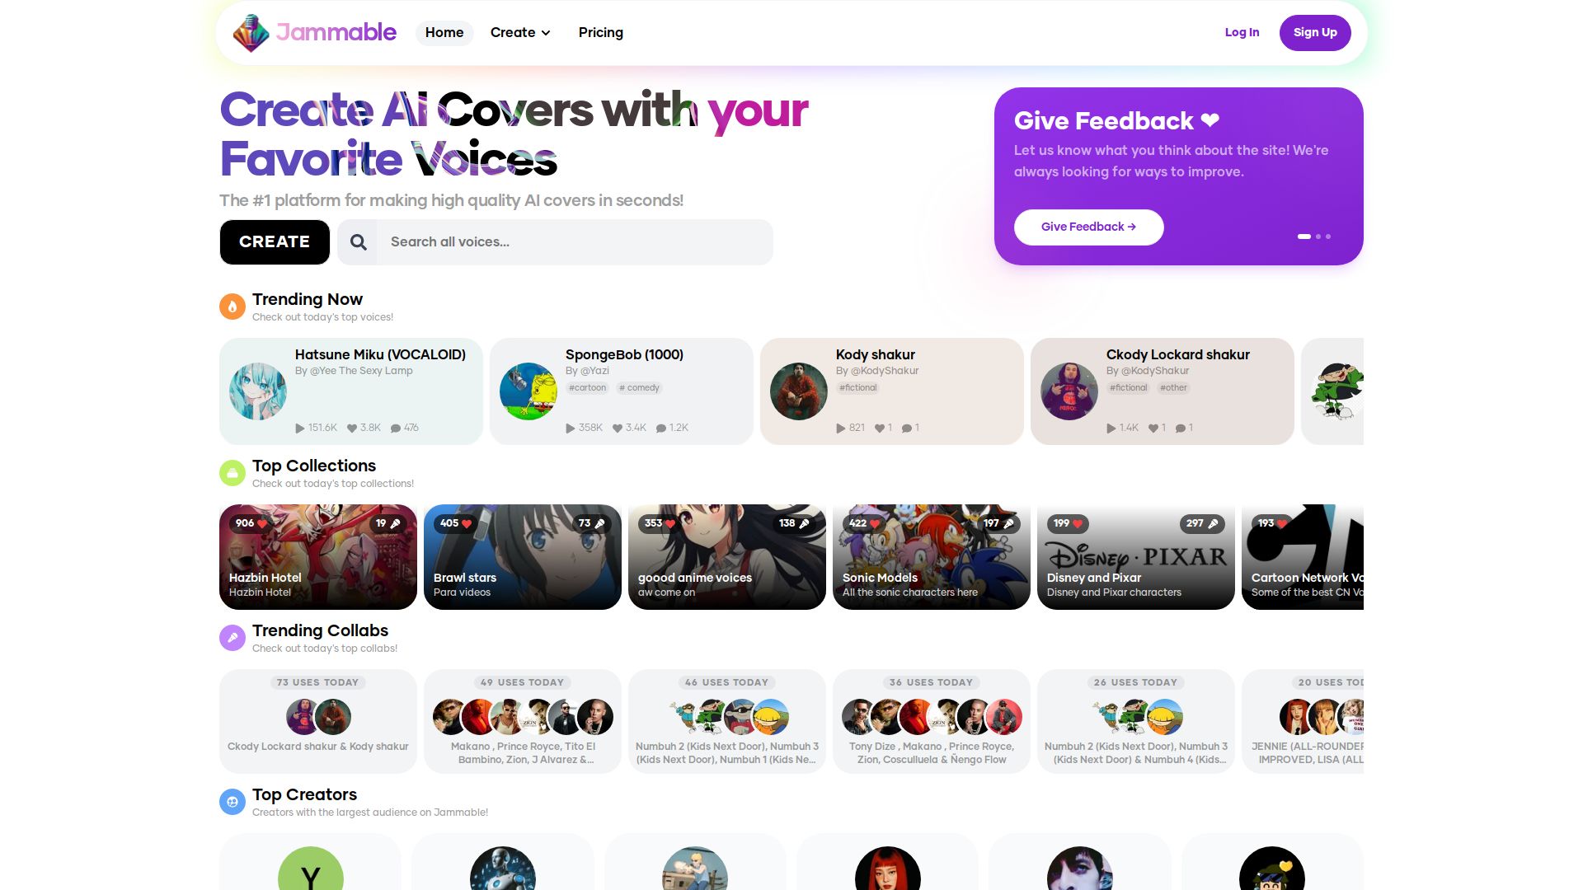Click the Top Creators smiley icon
Screen dimensions: 1583x890
233,802
